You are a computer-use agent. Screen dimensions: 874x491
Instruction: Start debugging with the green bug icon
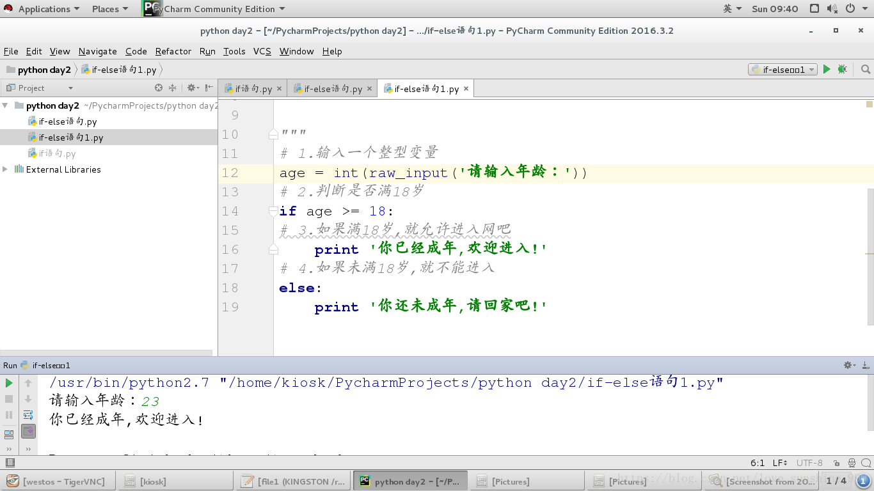click(x=842, y=69)
